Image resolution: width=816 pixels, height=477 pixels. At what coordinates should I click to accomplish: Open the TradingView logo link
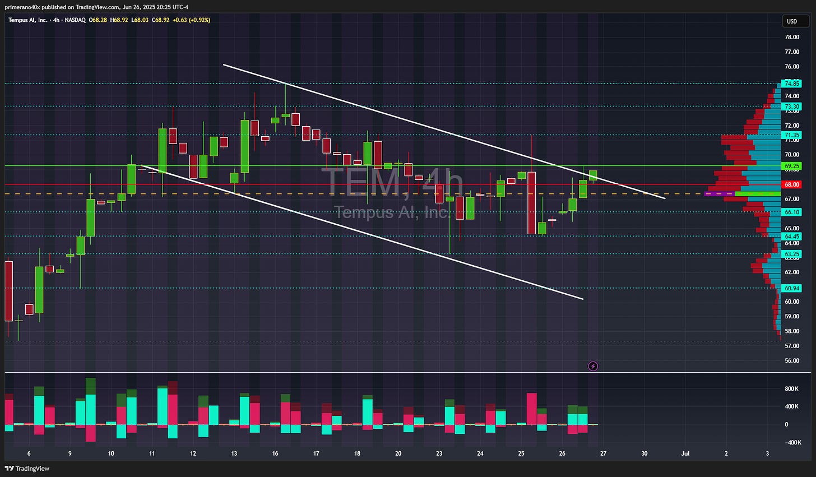tap(27, 469)
